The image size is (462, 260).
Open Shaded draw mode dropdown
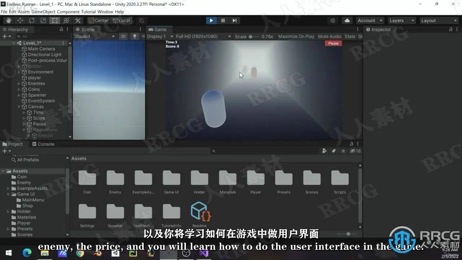point(94,36)
